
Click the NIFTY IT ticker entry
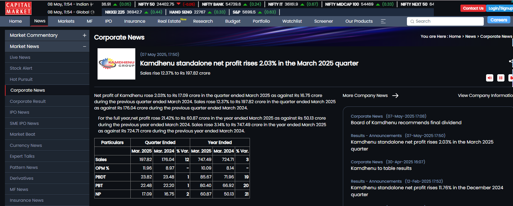coord(293,4)
